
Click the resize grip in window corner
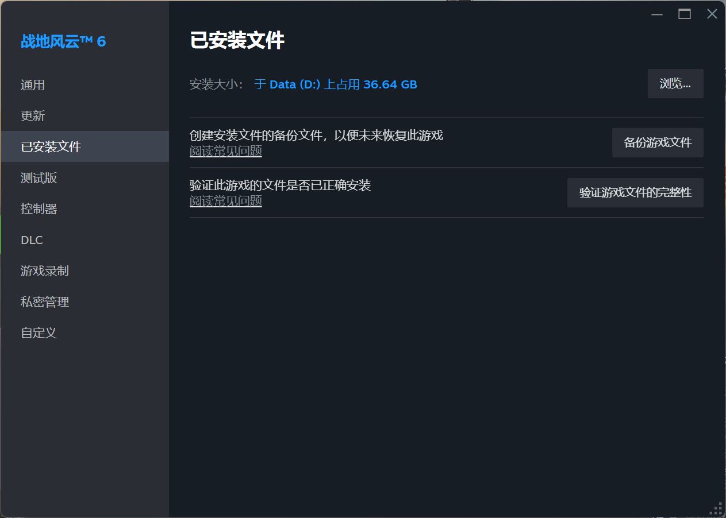[716, 508]
